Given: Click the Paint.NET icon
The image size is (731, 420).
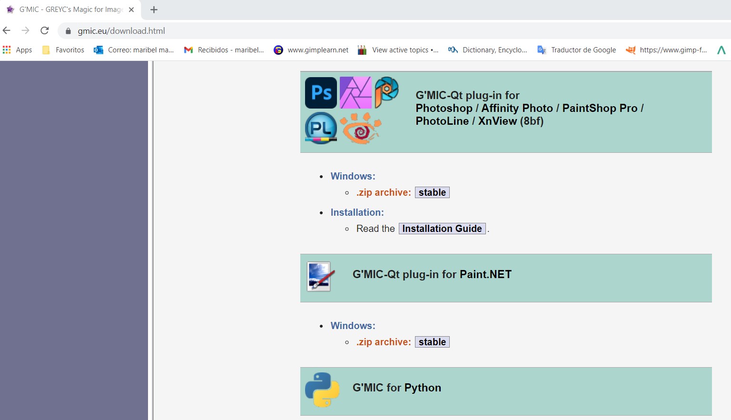Looking at the screenshot, I should (321, 277).
